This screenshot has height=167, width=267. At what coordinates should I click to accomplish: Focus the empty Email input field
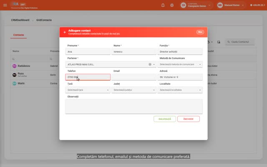pos(134,77)
